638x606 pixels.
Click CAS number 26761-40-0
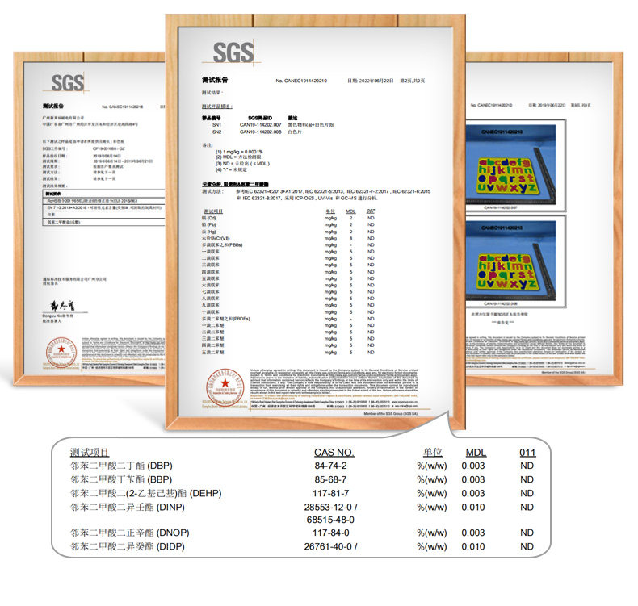click(x=328, y=546)
